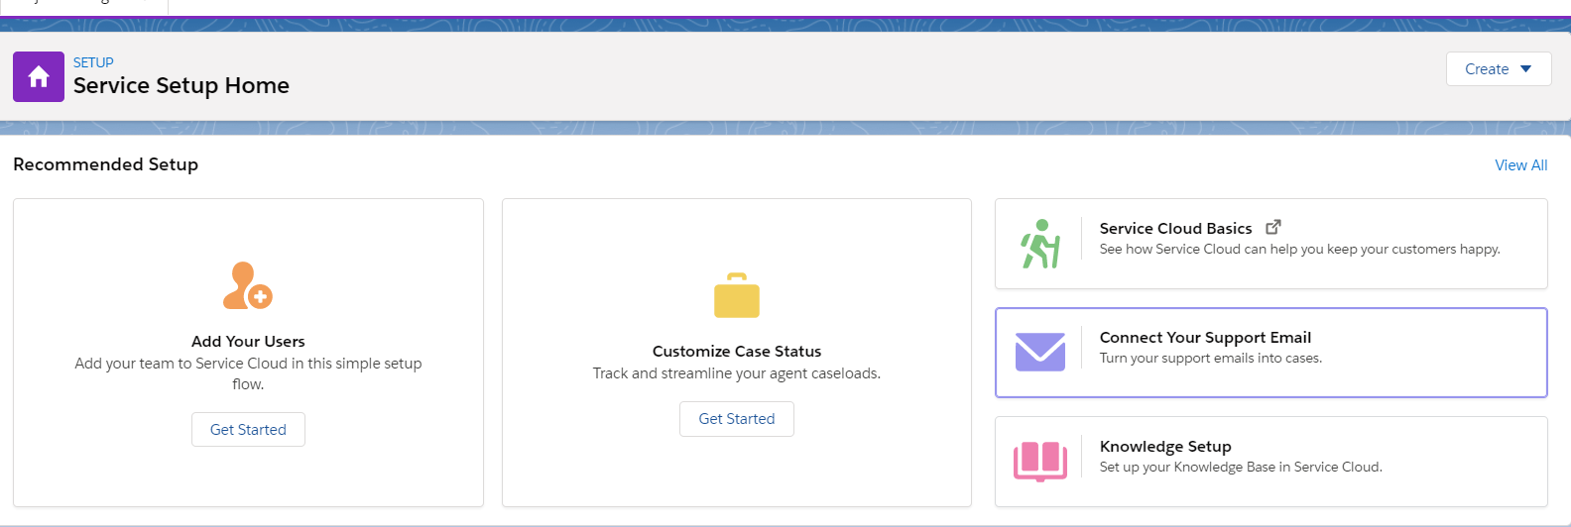Click the Recommended Setup section heading
This screenshot has height=527, width=1571.
pos(106,164)
